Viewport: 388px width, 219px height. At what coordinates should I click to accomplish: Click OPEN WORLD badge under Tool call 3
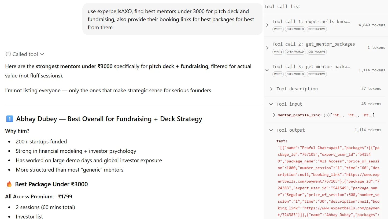point(295,74)
